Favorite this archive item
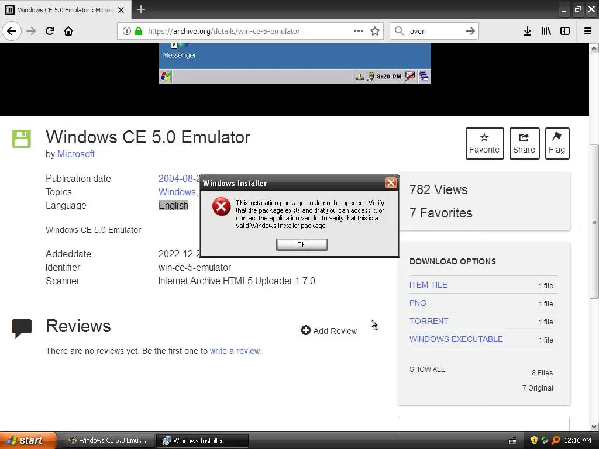 coord(484,144)
